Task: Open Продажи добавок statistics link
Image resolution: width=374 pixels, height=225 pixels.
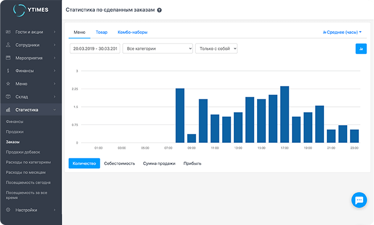Action: [23, 152]
